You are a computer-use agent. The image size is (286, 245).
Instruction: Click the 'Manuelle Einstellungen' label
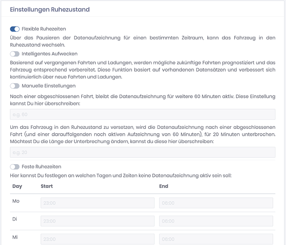pyautogui.click(x=48, y=86)
